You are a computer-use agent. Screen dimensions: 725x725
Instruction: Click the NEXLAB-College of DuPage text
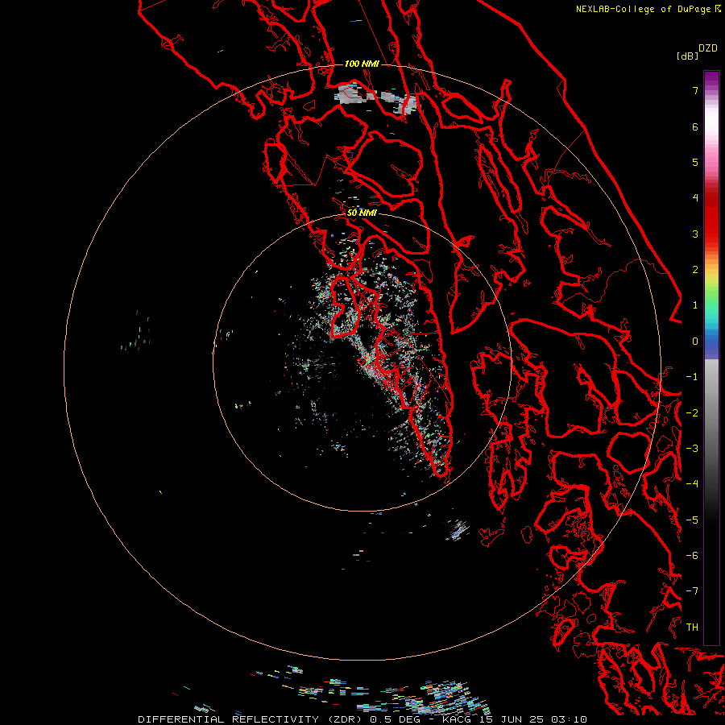coord(644,9)
